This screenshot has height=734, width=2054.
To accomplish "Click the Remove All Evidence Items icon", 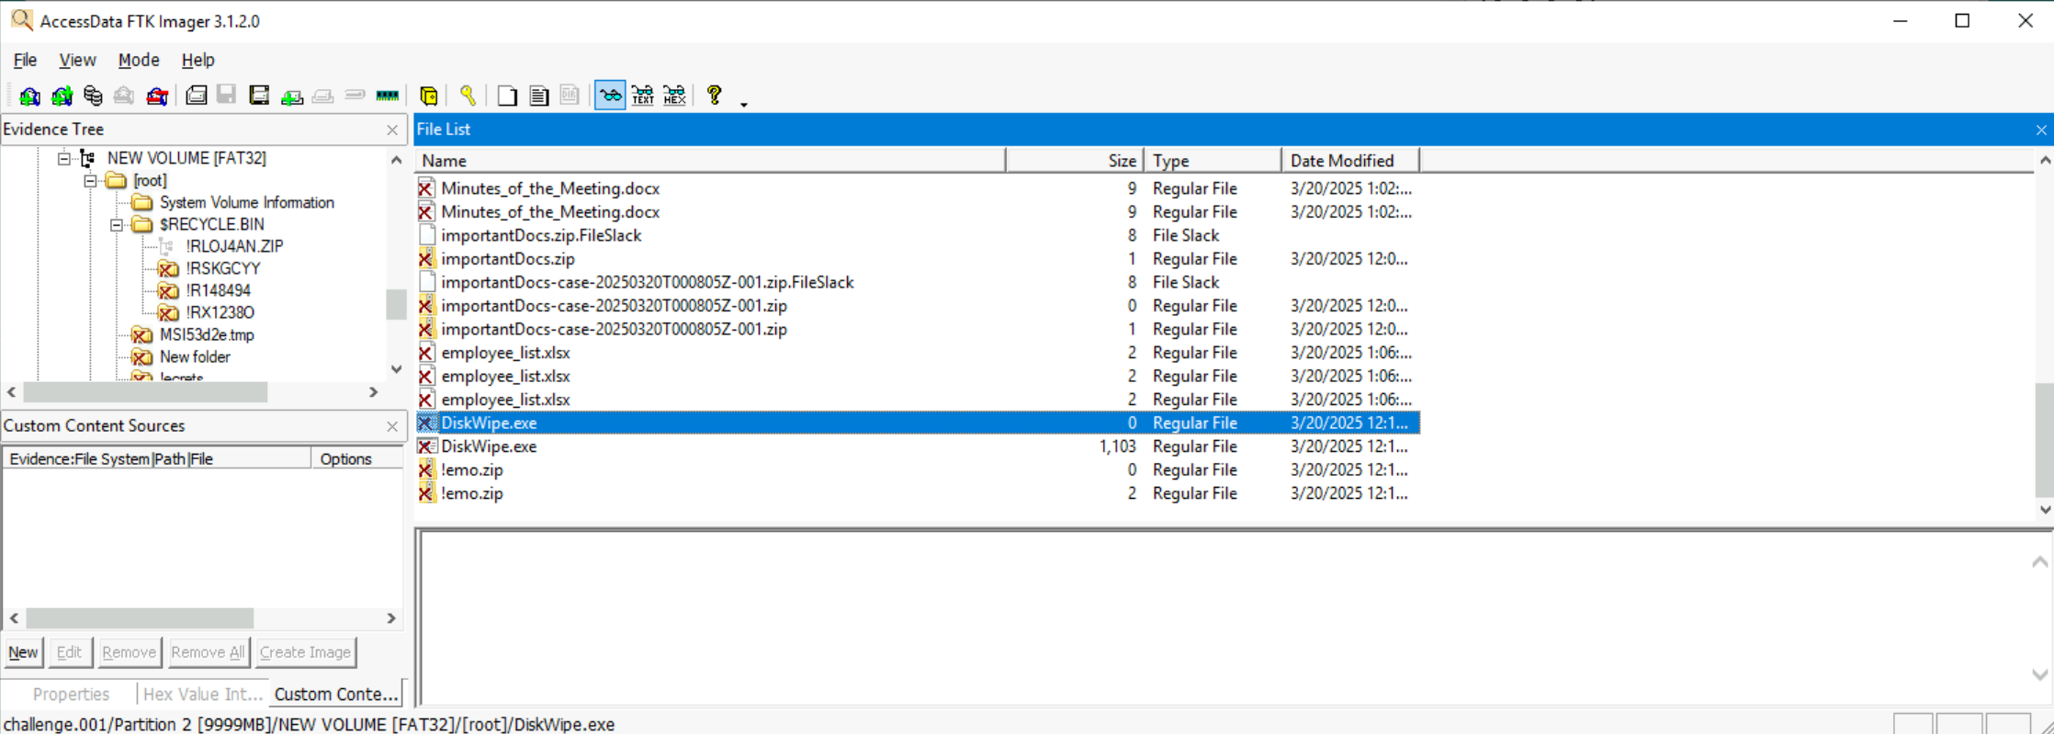I will pyautogui.click(x=157, y=96).
